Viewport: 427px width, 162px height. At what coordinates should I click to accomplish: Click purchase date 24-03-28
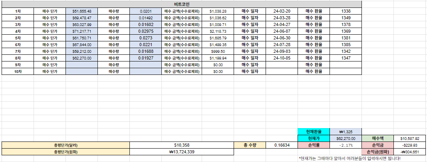[x=282, y=18]
